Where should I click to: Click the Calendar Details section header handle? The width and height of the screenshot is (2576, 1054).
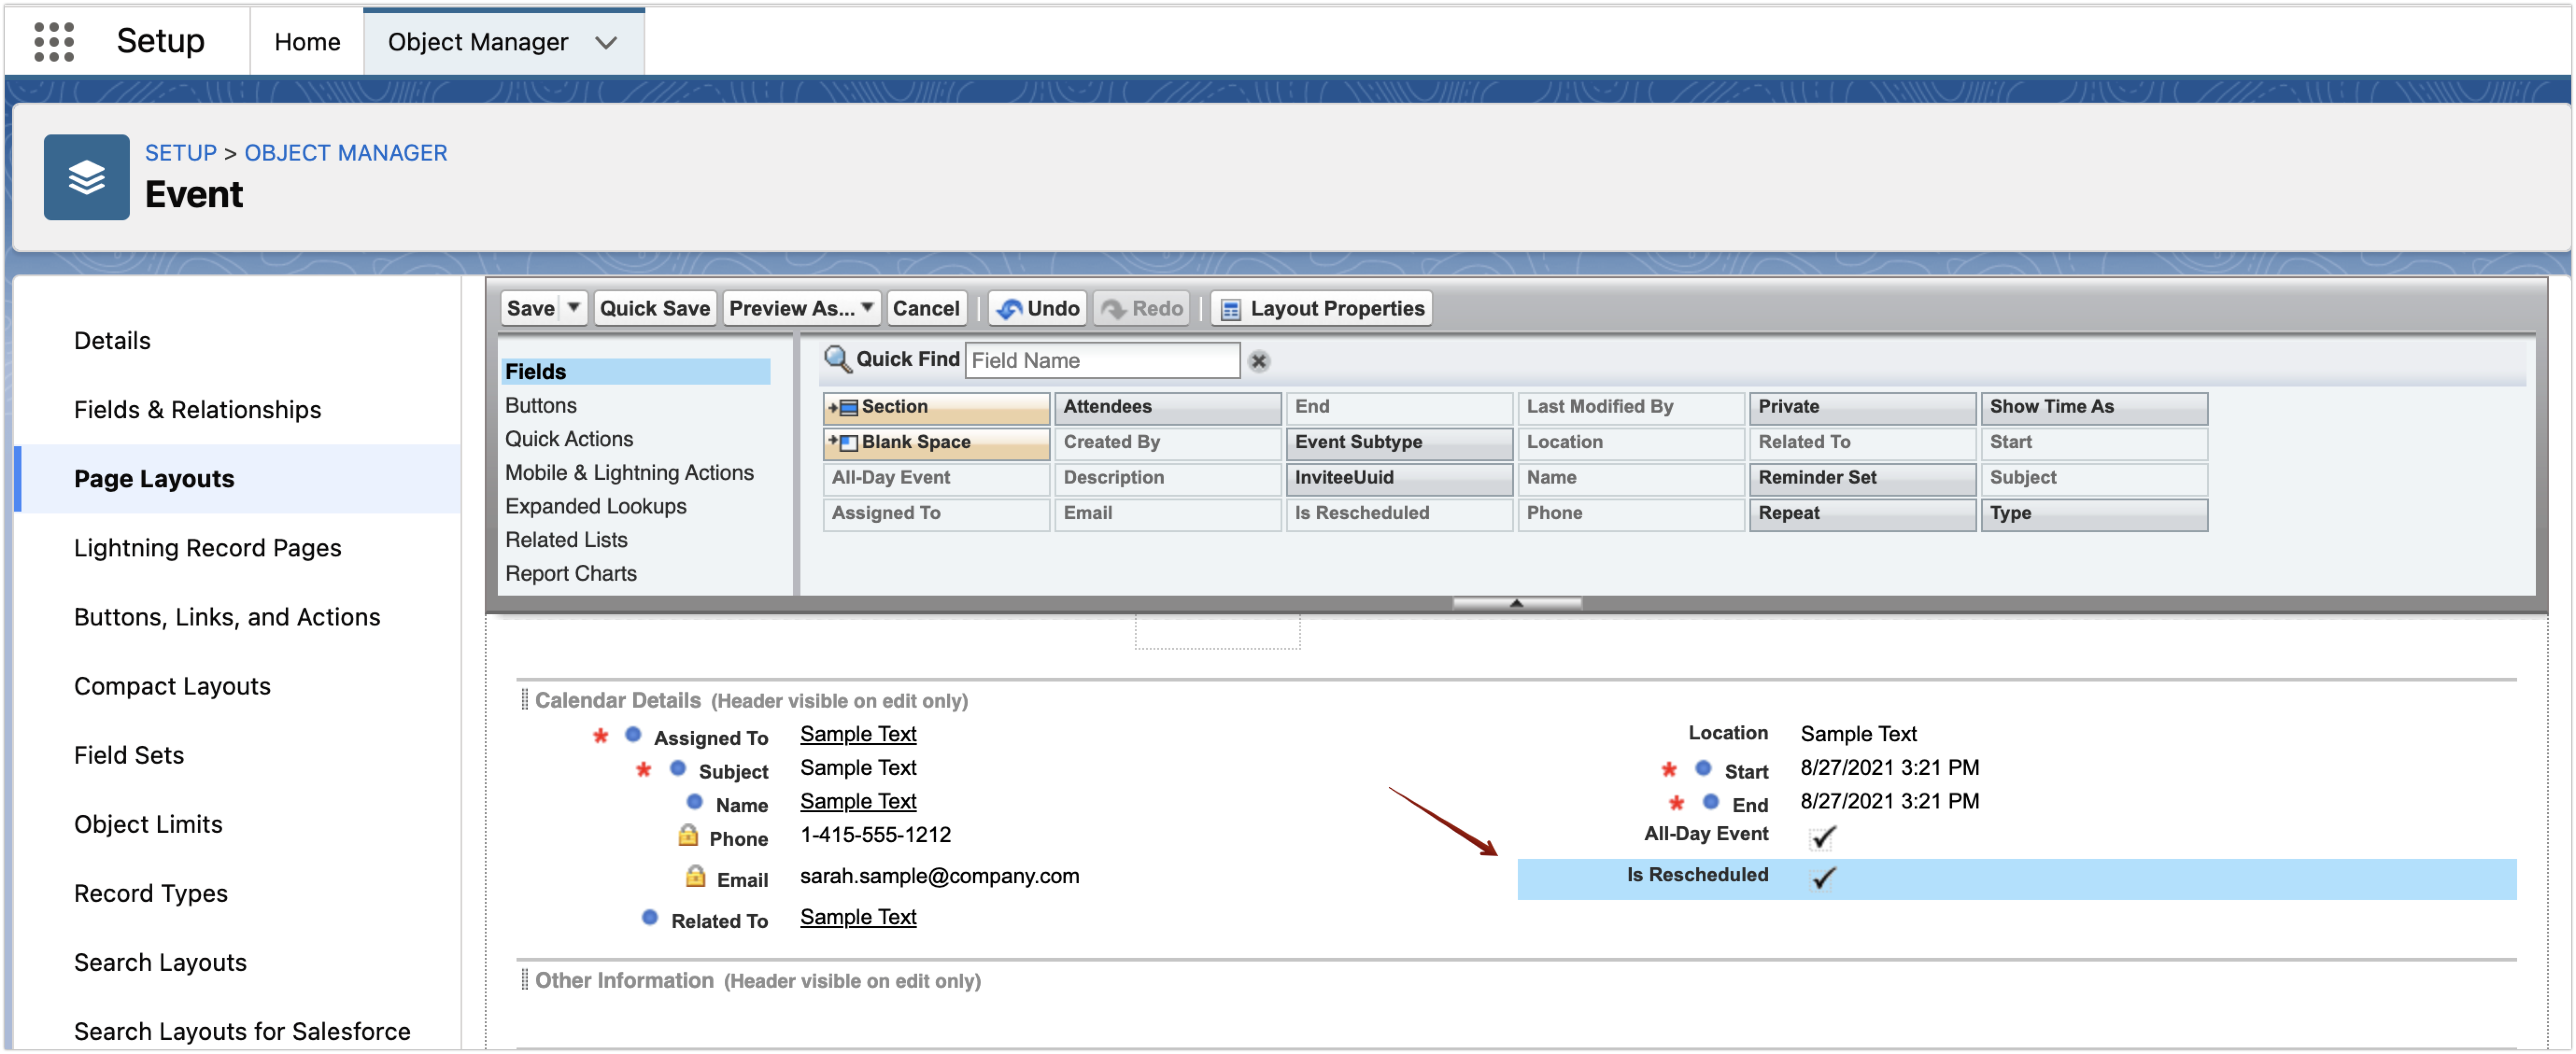tap(524, 699)
